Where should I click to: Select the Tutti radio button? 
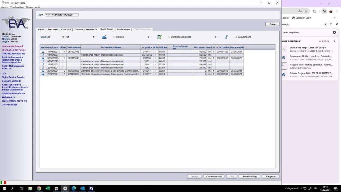[63, 37]
